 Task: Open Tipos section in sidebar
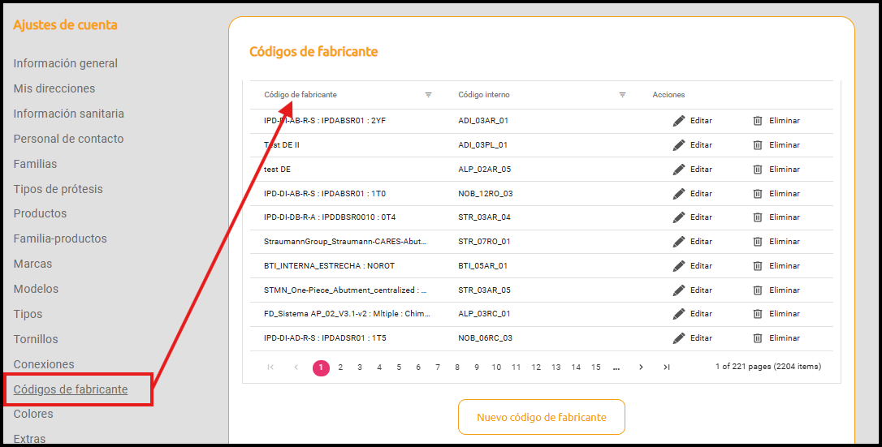coord(28,314)
